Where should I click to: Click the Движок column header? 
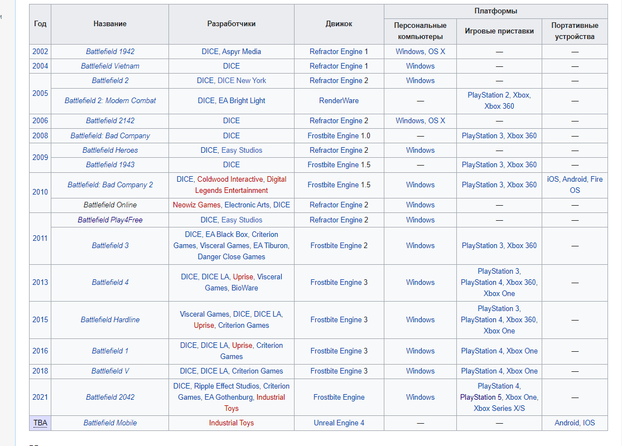click(x=339, y=24)
